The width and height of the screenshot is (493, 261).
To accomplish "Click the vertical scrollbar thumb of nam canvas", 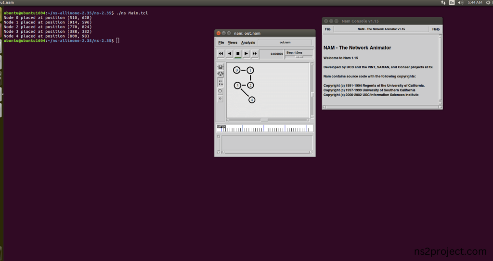I will tap(312, 95).
